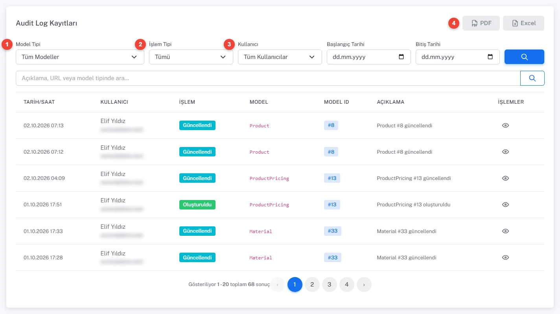Open the Kullanıcı dropdown

(x=280, y=57)
